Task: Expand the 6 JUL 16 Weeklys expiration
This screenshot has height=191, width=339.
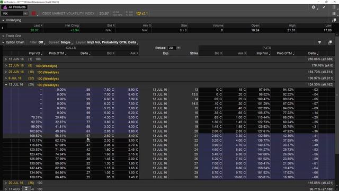Action: (x=6, y=78)
